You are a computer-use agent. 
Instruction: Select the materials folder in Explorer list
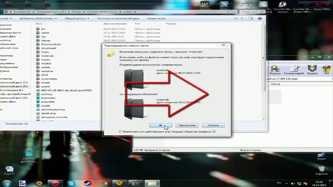pyautogui.click(x=47, y=56)
